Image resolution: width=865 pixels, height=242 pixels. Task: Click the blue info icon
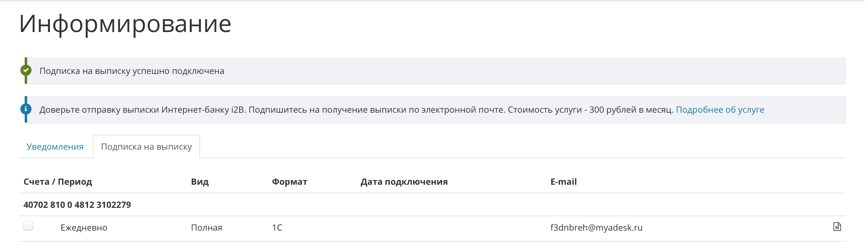26,109
